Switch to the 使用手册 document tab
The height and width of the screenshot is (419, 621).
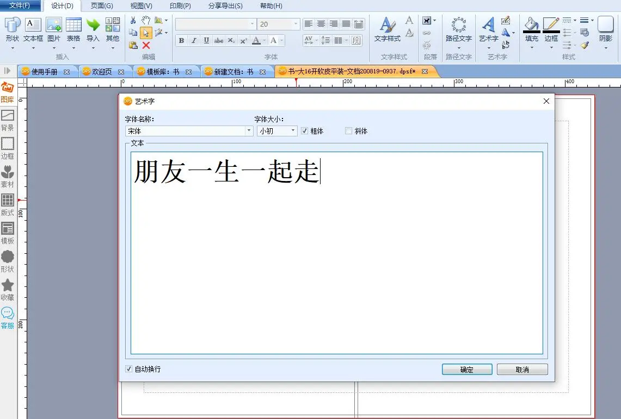click(45, 72)
